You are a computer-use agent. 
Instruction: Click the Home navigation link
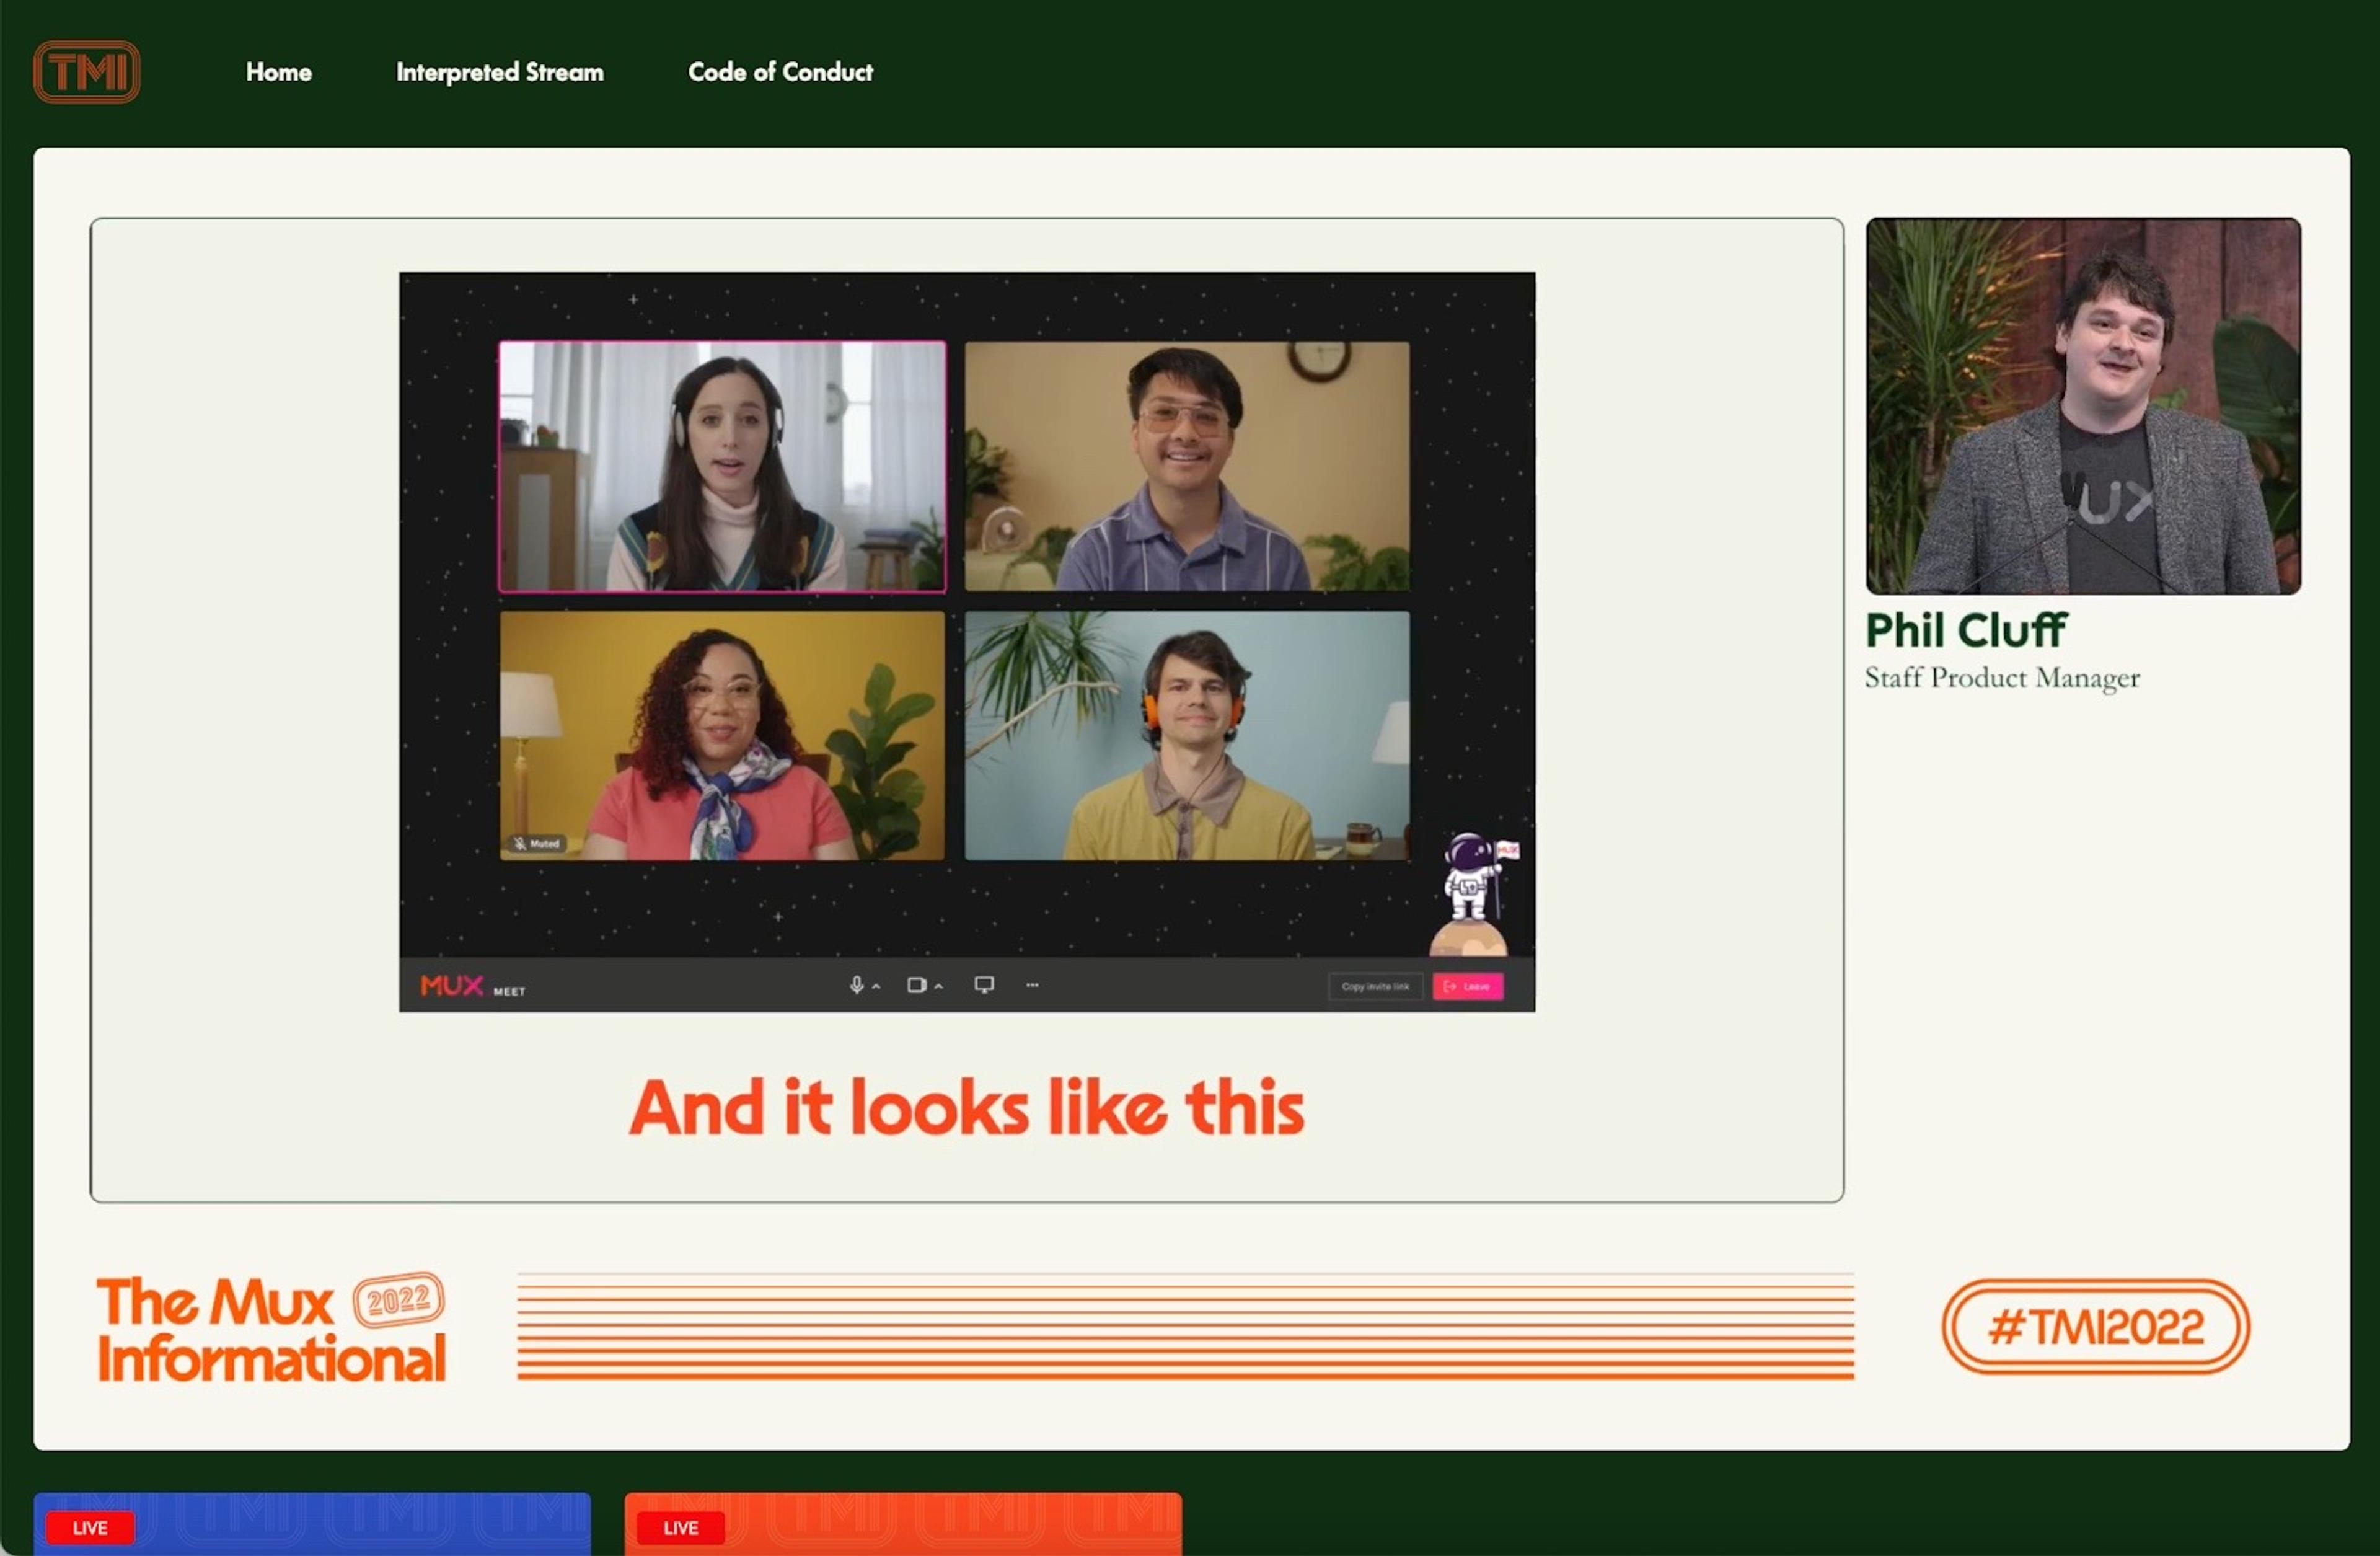pos(278,71)
